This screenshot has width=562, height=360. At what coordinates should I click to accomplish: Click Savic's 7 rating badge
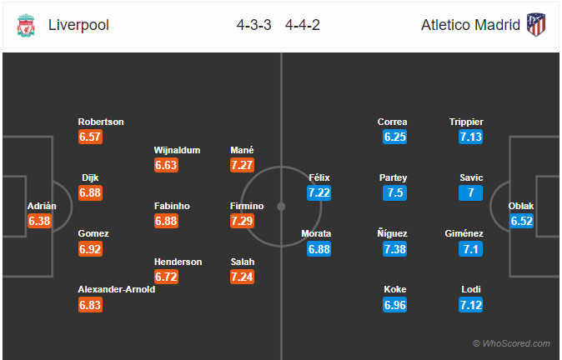coord(470,193)
